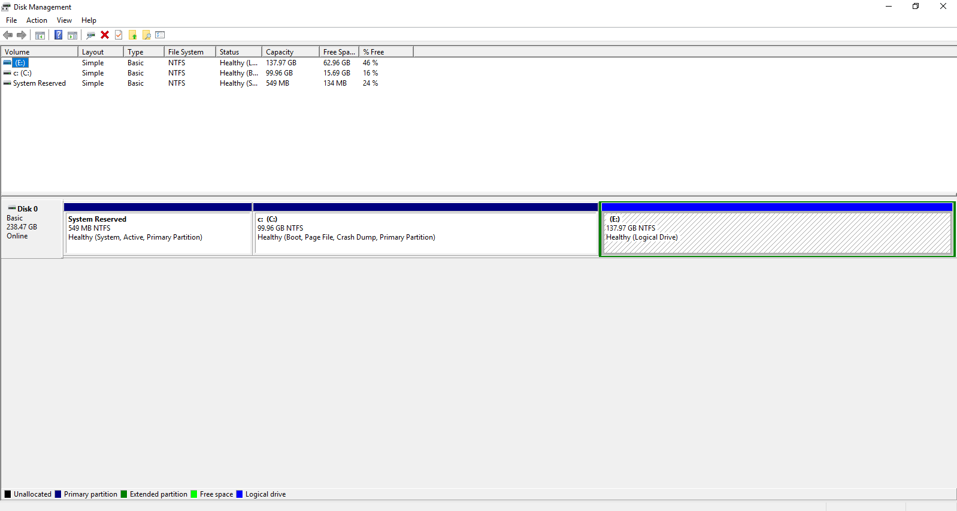The image size is (957, 511).
Task: Open the File menu
Action: [x=11, y=20]
